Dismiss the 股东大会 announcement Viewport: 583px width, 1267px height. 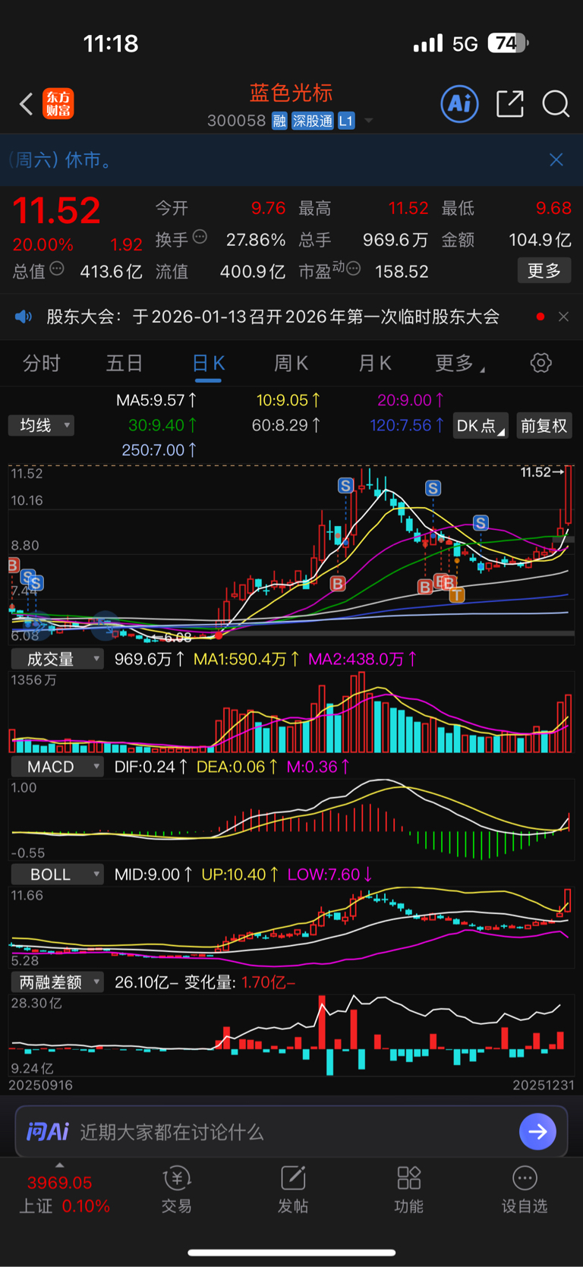point(563,317)
